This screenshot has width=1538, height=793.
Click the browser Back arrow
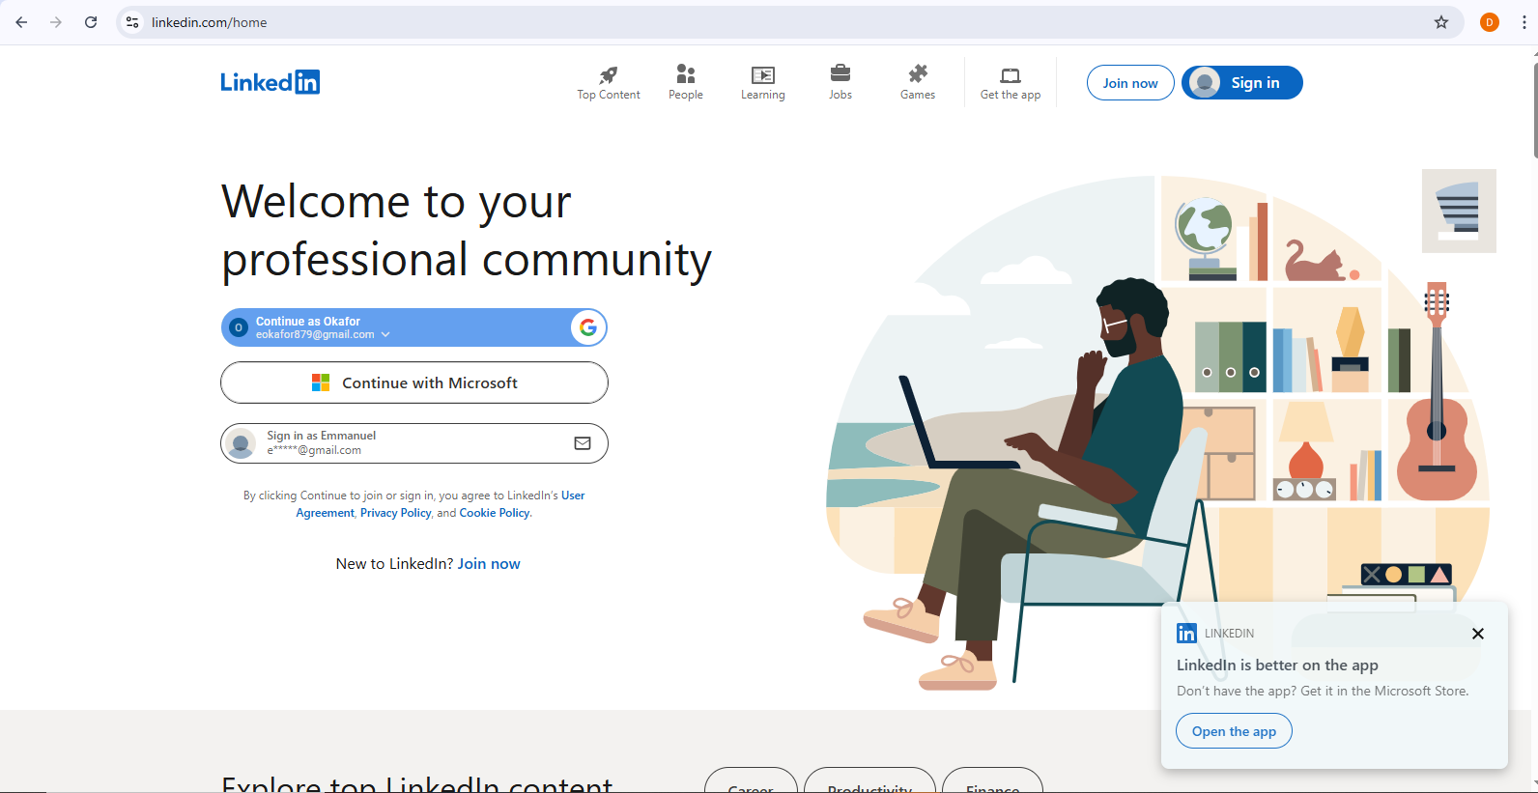click(21, 22)
